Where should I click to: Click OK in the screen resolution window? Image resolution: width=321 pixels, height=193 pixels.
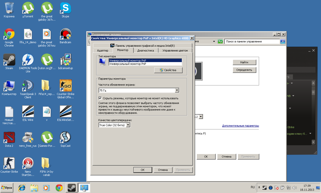point(206,157)
